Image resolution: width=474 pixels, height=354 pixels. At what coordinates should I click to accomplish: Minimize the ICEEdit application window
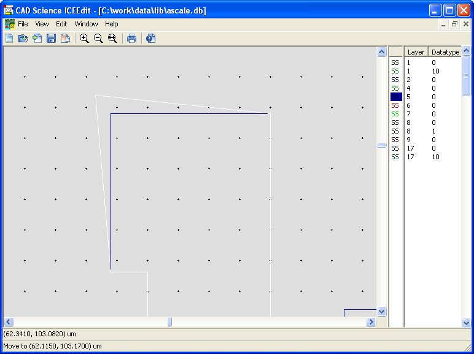435,10
